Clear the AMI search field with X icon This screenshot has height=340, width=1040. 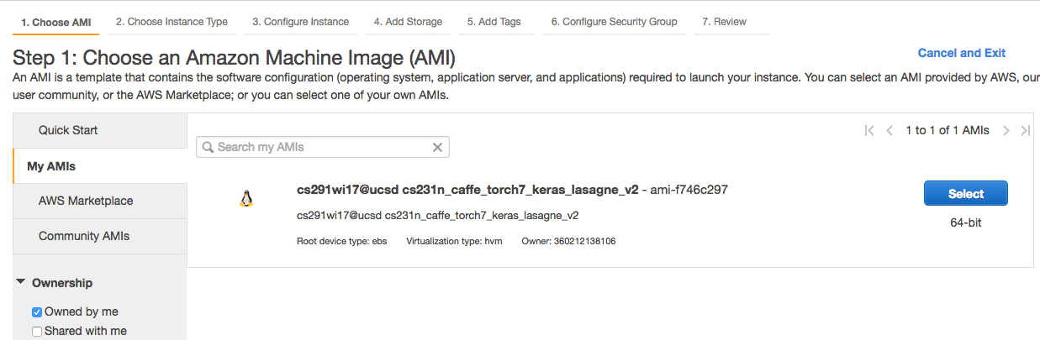pyautogui.click(x=437, y=147)
